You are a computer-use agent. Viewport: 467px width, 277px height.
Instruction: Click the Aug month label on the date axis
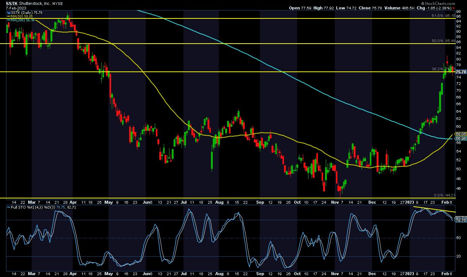tap(220, 202)
